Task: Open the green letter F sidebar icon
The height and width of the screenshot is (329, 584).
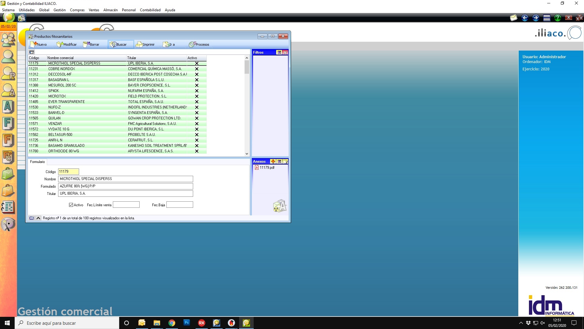Action: pos(8,124)
